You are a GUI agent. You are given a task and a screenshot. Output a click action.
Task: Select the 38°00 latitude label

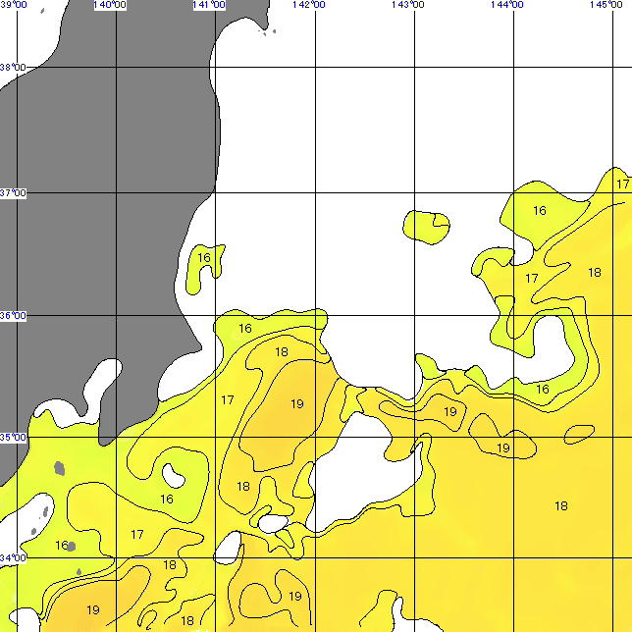(13, 68)
